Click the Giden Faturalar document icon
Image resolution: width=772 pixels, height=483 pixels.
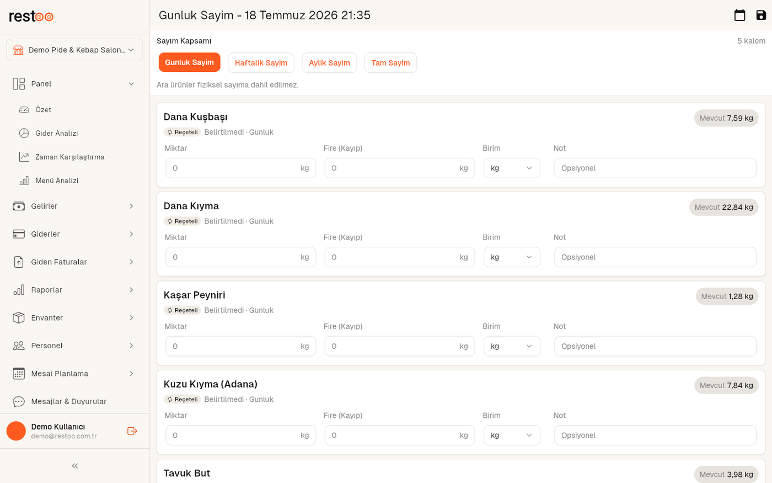coord(19,262)
